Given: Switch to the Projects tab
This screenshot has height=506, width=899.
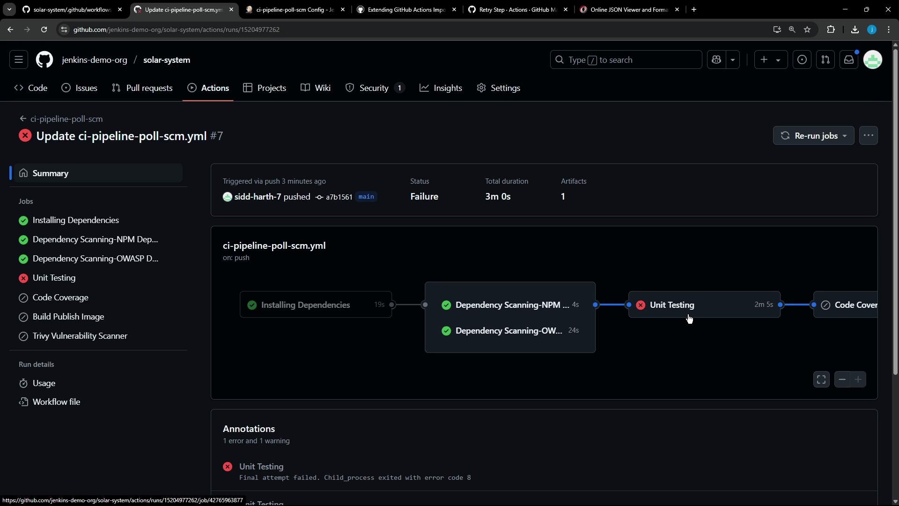Looking at the screenshot, I should pyautogui.click(x=265, y=88).
